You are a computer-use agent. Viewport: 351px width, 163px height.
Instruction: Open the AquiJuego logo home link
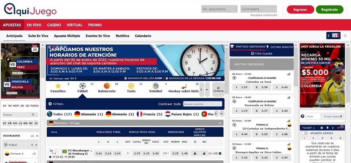click(30, 9)
